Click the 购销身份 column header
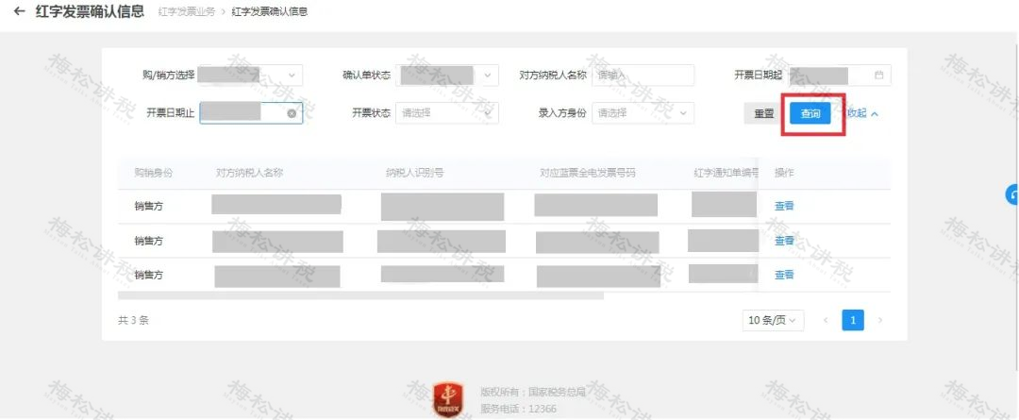Image resolution: width=1019 pixels, height=420 pixels. (x=154, y=173)
